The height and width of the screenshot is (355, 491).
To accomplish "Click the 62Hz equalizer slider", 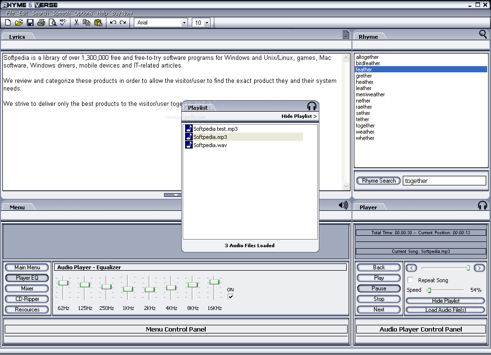I will [x=63, y=283].
